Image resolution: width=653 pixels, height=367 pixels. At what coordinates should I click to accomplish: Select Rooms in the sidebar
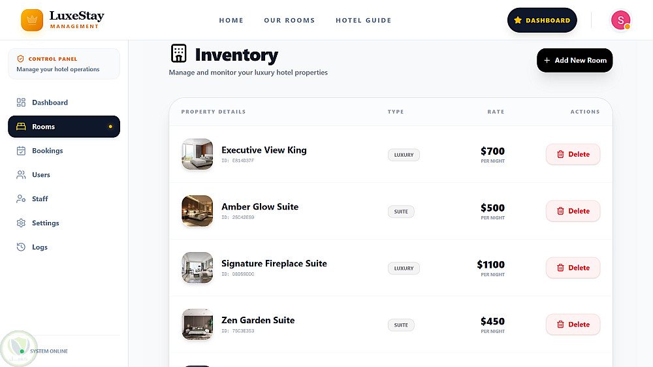64,127
